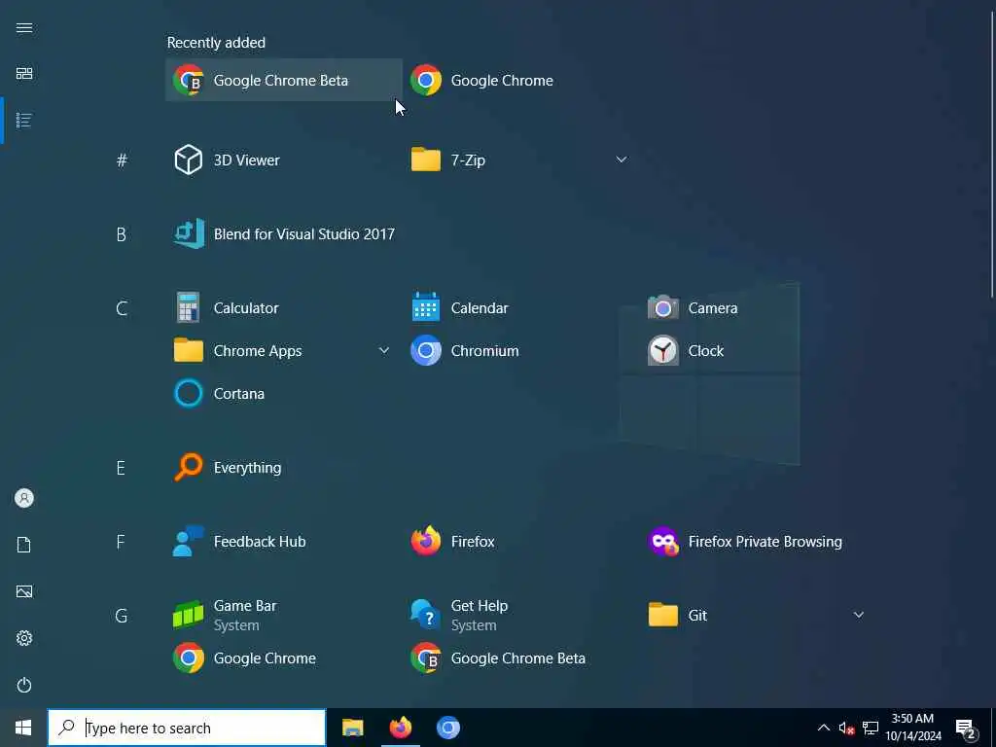Screen dimensions: 996x747
Task: Click the E section letter header
Action: click(x=122, y=468)
